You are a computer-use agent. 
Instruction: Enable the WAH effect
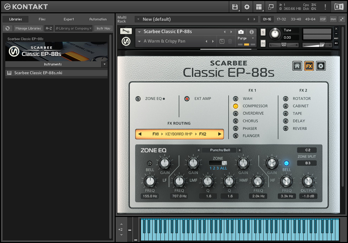click(236, 98)
